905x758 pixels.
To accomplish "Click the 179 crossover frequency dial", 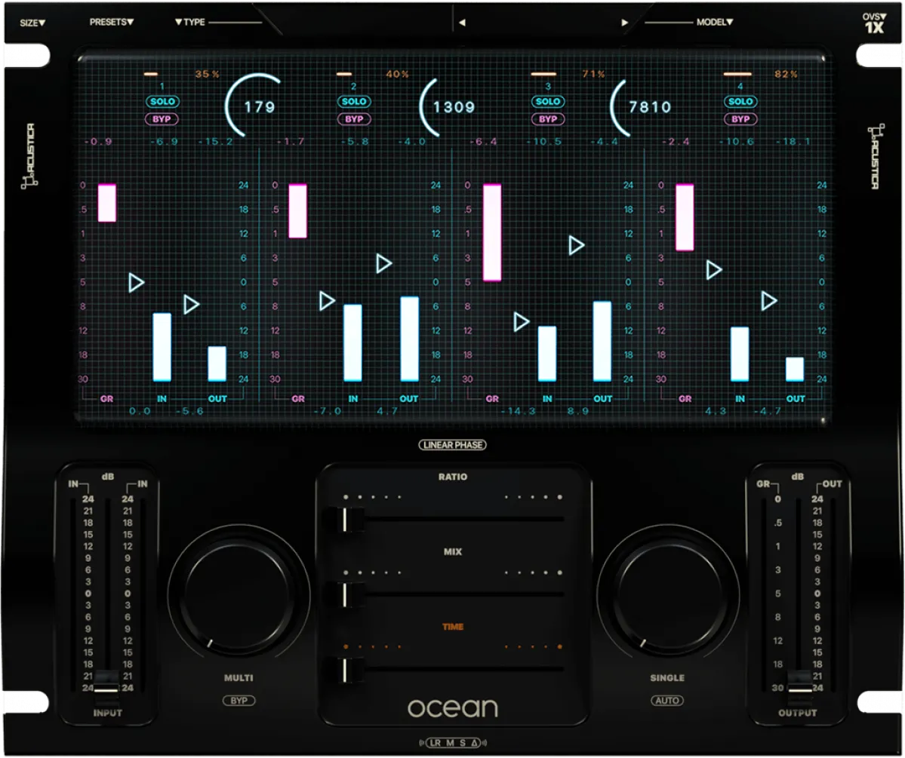I will (x=254, y=106).
